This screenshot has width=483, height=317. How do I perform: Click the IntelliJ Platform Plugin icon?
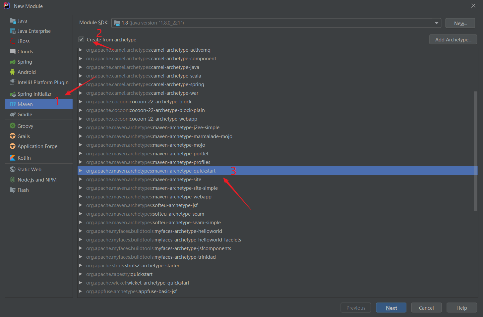[x=13, y=82]
